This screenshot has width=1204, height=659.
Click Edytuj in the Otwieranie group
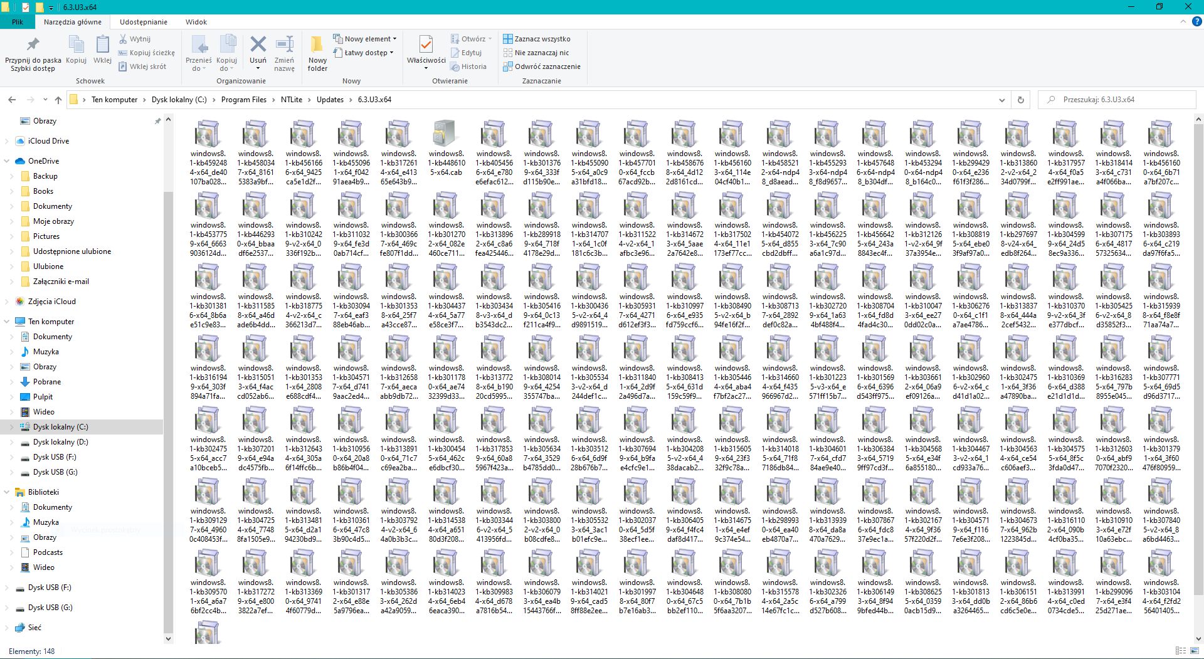click(x=466, y=53)
